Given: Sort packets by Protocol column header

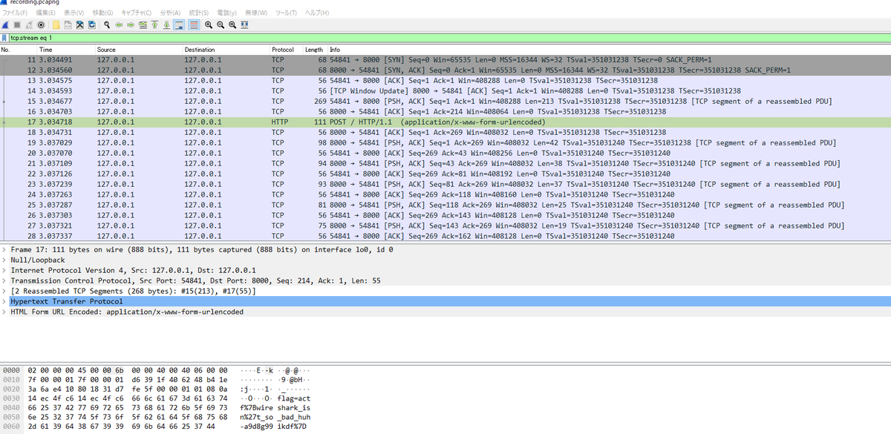Looking at the screenshot, I should click(x=281, y=50).
